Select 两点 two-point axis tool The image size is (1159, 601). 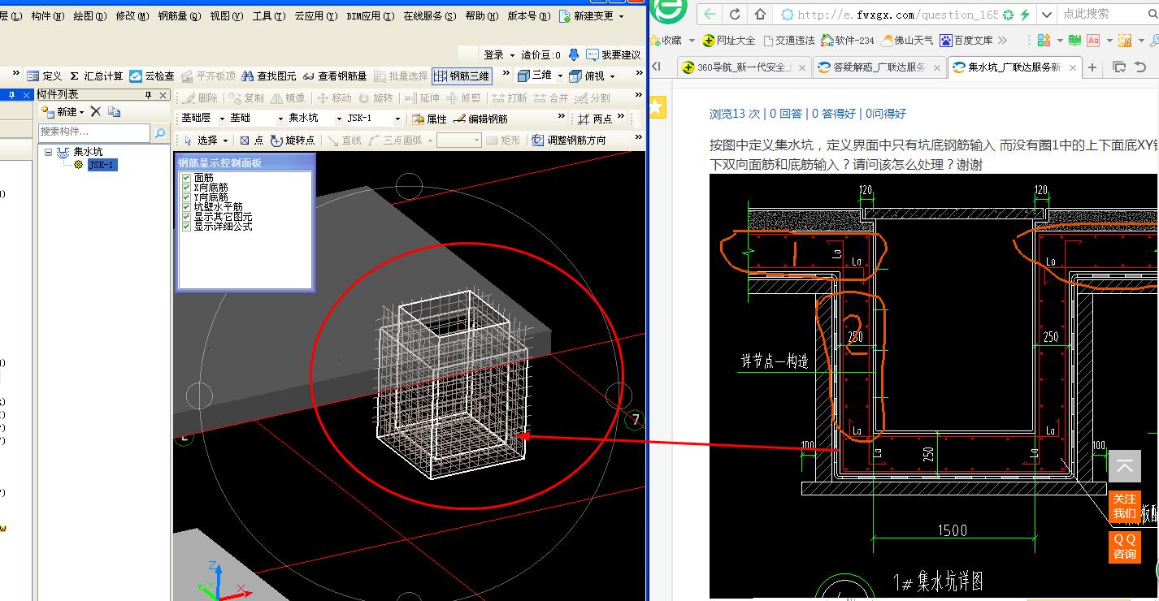[595, 119]
